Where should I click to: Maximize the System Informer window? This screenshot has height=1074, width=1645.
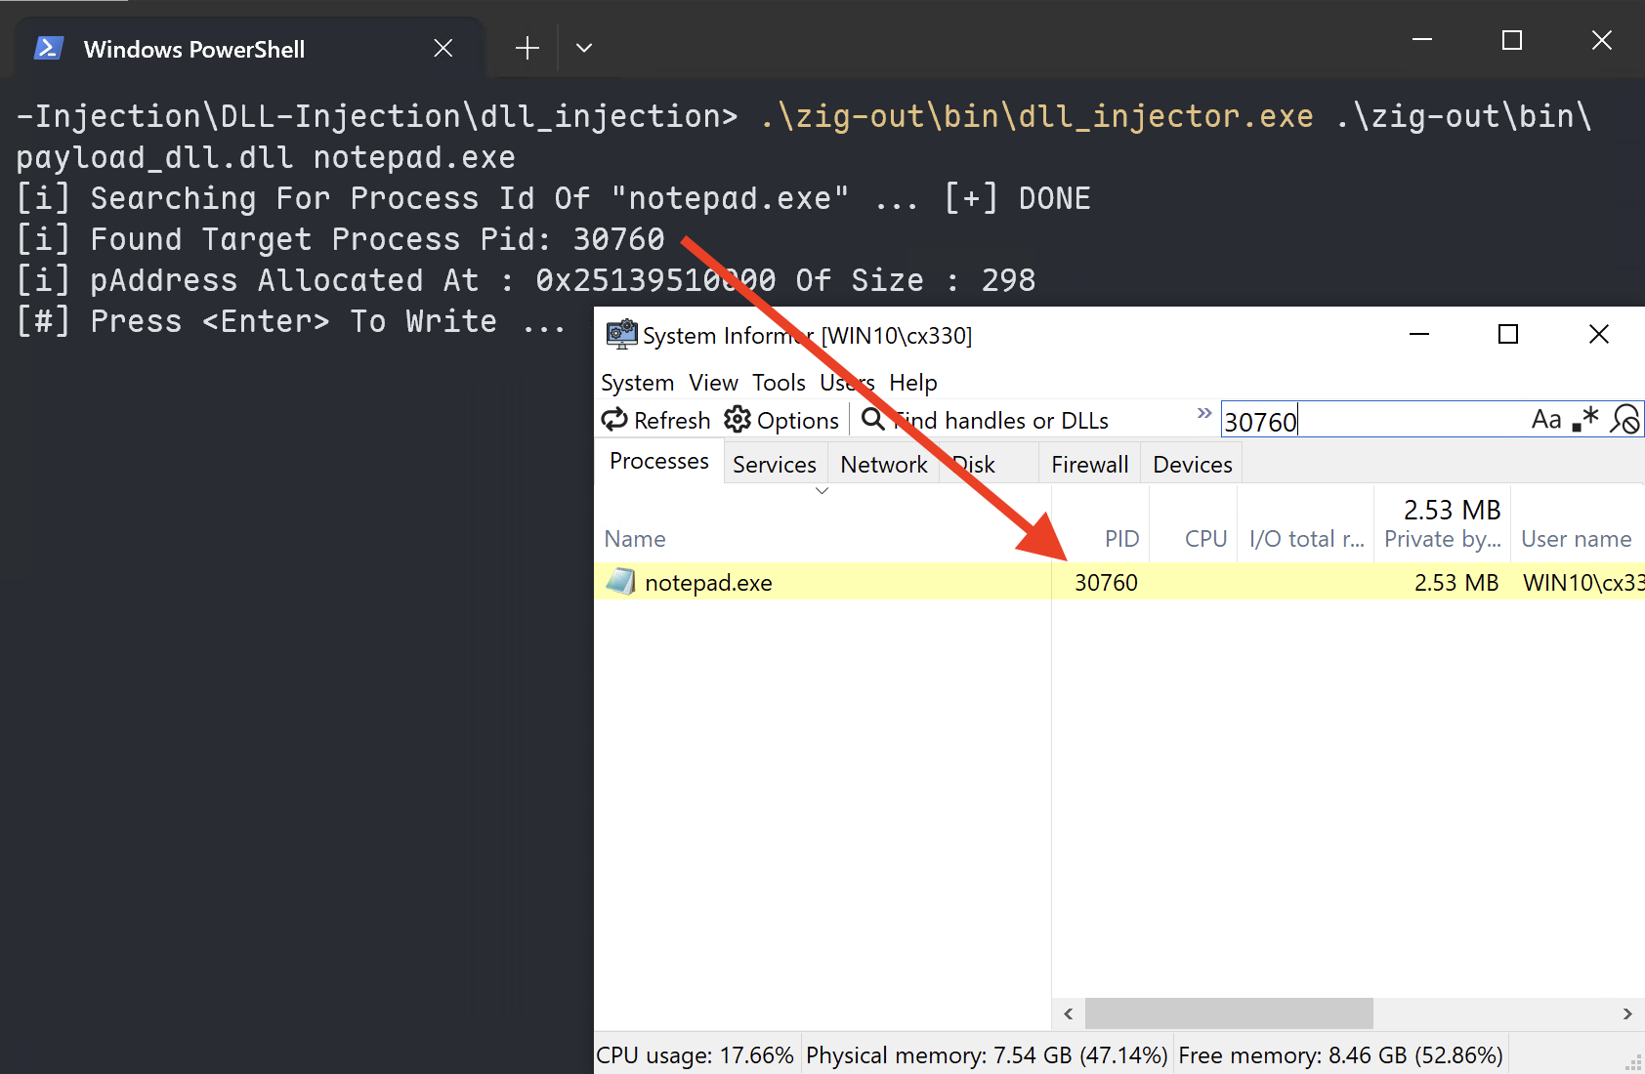click(1508, 334)
